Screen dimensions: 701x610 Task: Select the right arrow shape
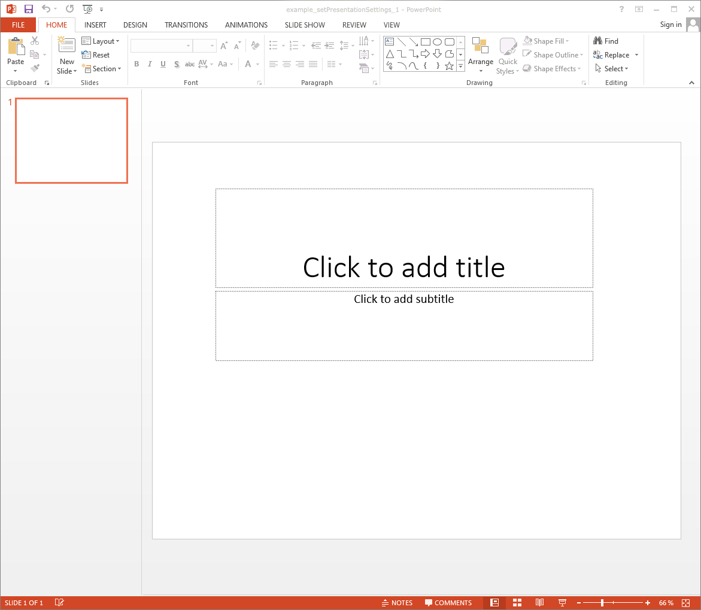425,54
